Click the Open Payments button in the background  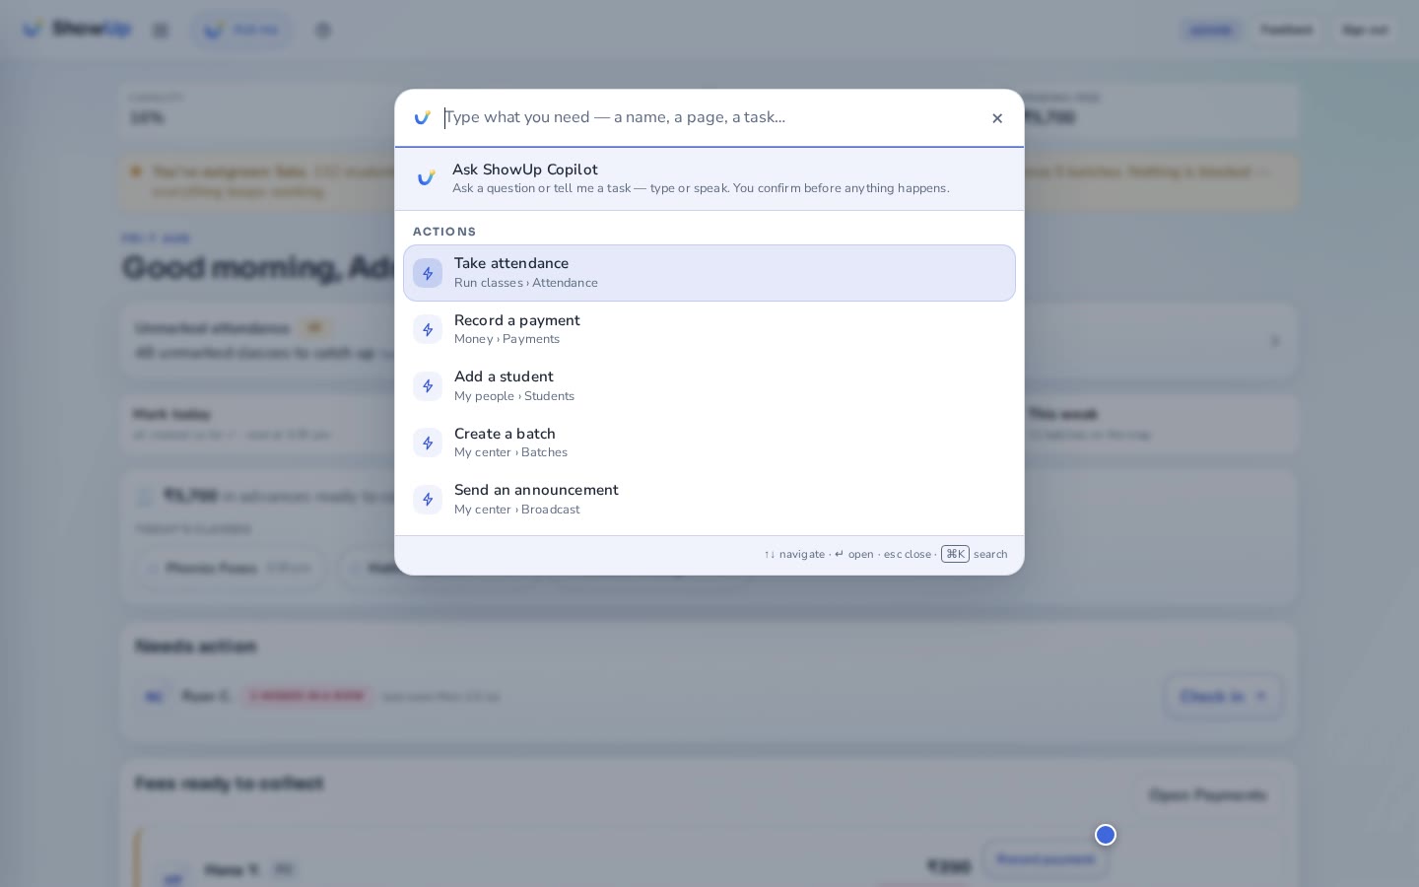tap(1207, 795)
